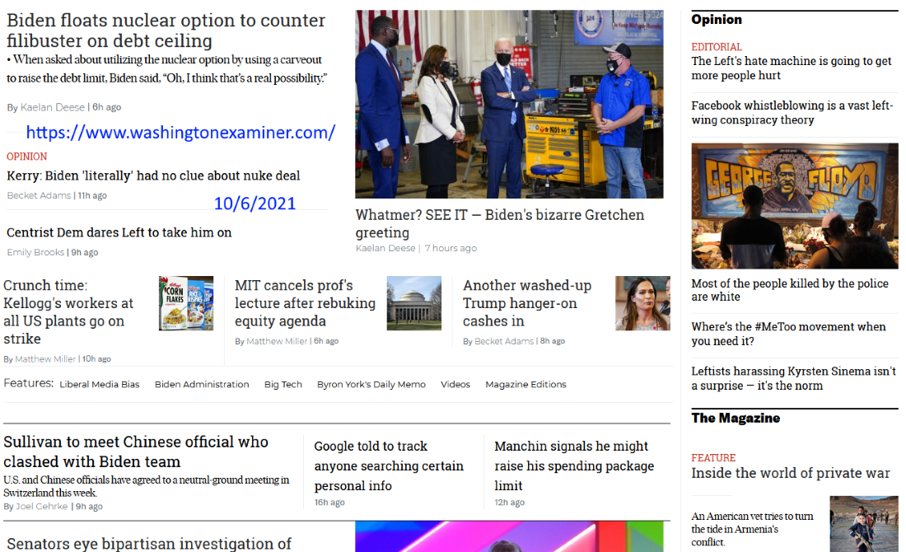Click the MIT dome building thumbnail
Screen dimensions: 906x552
click(413, 303)
